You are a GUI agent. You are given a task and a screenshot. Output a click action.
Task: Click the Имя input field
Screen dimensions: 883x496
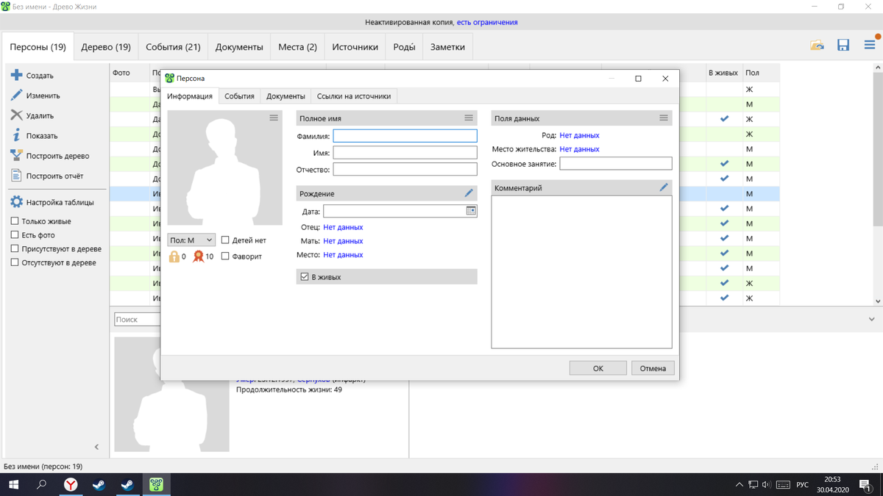click(405, 153)
